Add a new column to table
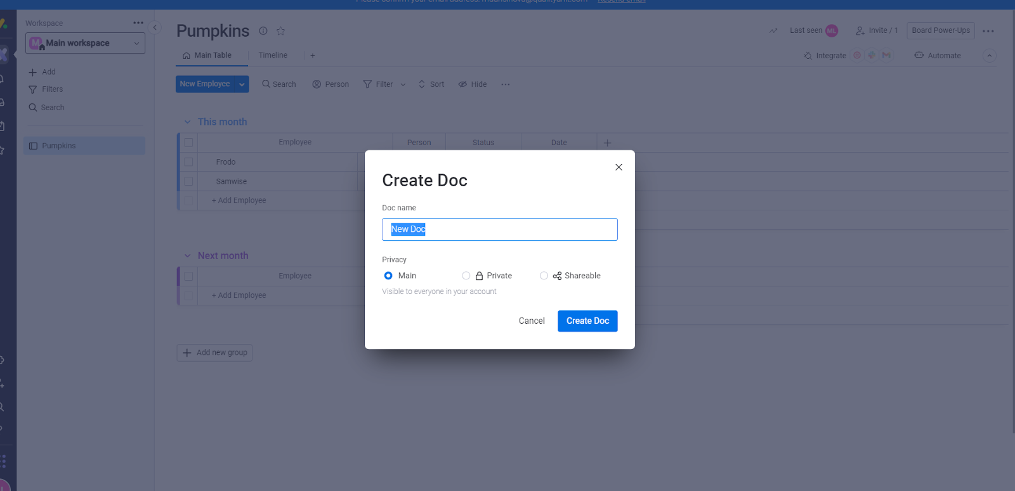 [607, 143]
